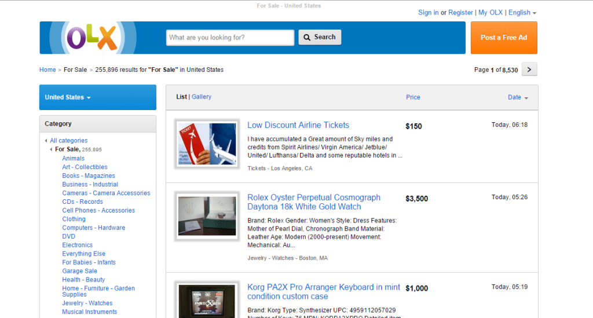Open Business - Industrial category
This screenshot has width=593, height=318.
pyautogui.click(x=90, y=185)
